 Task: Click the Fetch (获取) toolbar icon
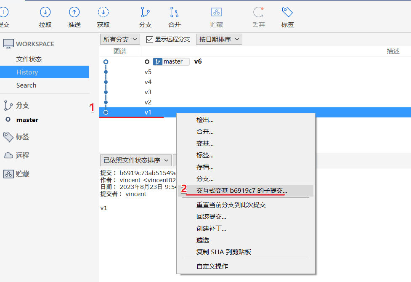tap(103, 13)
